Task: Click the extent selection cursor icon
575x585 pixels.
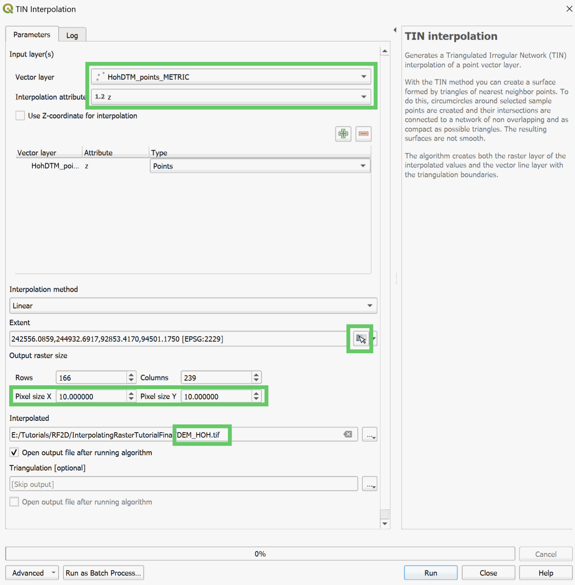Action: point(361,339)
